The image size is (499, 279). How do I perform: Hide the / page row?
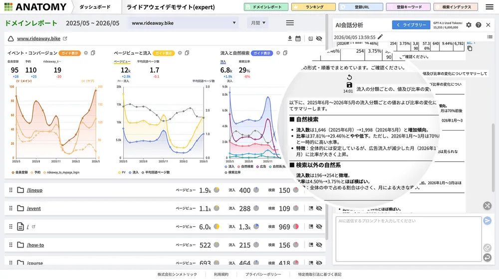pos(319,227)
